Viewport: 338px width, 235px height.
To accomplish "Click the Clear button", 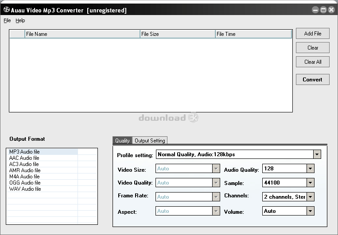I will pyautogui.click(x=313, y=48).
